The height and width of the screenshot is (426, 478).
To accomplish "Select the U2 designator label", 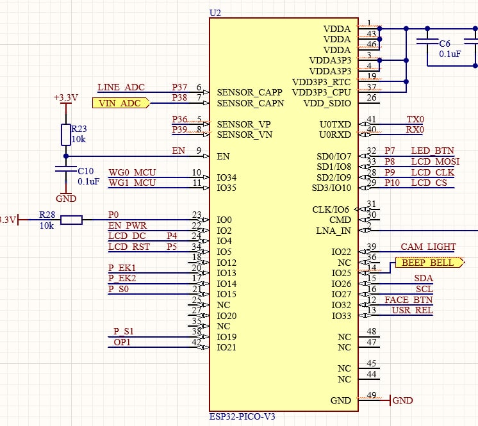I will click(x=215, y=13).
